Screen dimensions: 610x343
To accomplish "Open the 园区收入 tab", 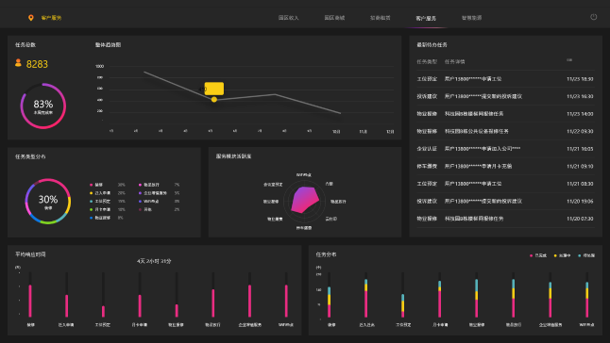I will click(288, 18).
